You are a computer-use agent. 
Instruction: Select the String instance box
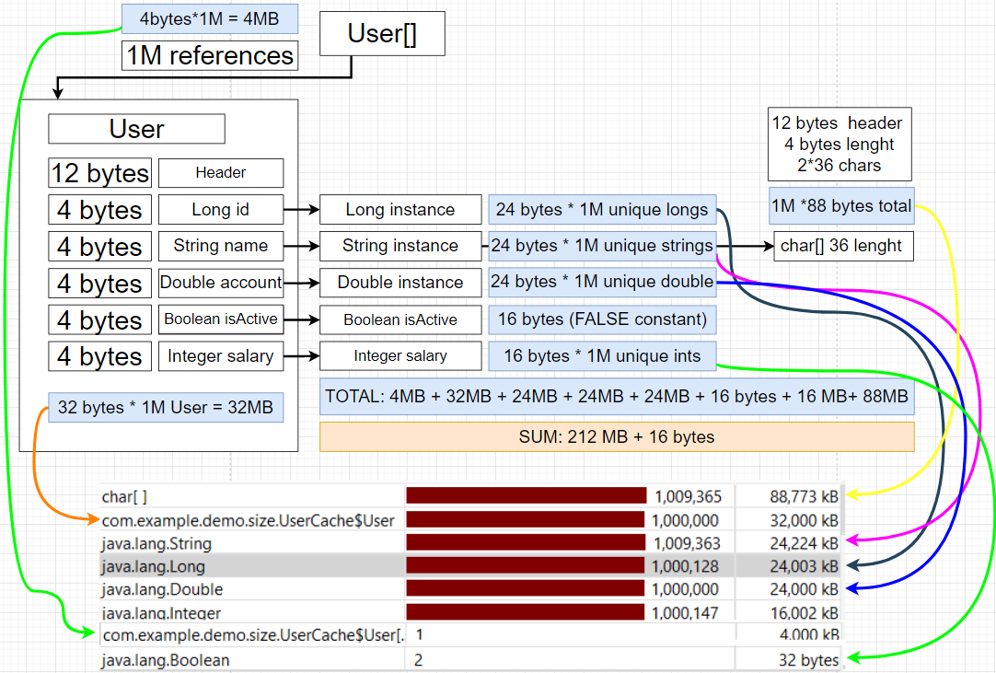400,246
